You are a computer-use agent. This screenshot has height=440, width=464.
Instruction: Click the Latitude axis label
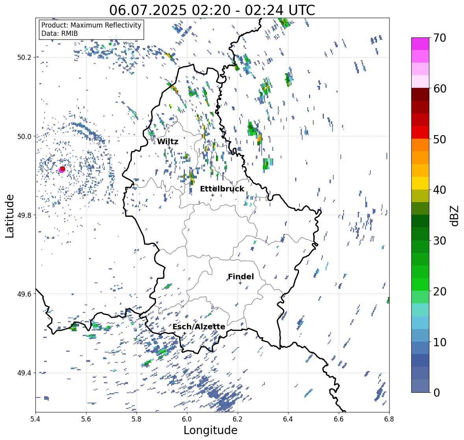point(9,216)
